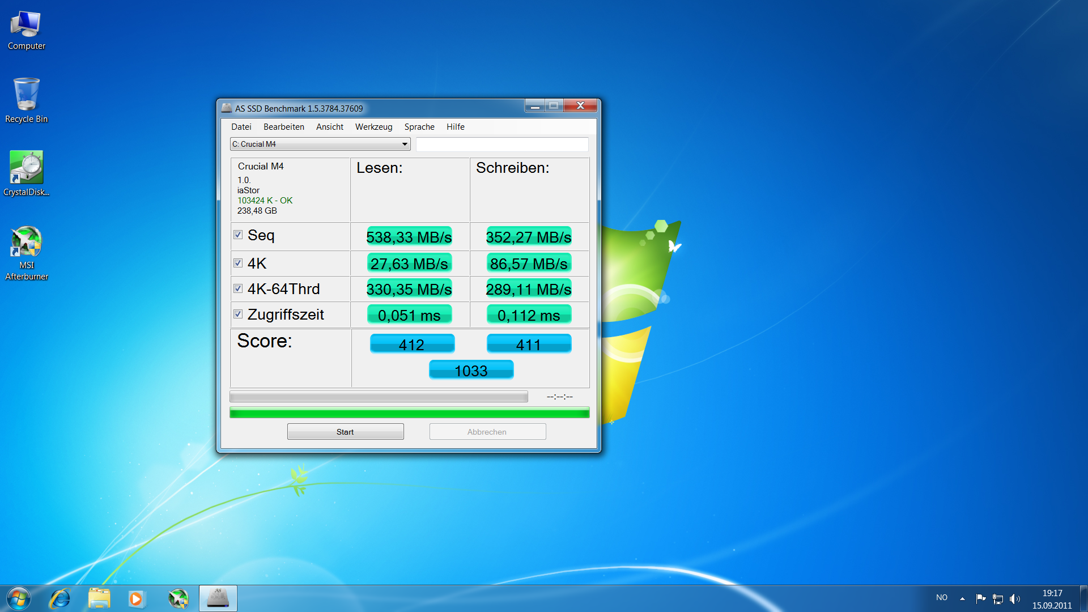Click the NO keyboard language indicator

click(x=942, y=597)
